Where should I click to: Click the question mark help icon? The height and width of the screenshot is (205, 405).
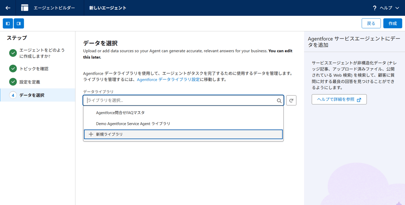(375, 8)
